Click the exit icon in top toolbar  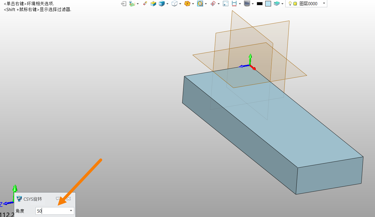pos(123,4)
